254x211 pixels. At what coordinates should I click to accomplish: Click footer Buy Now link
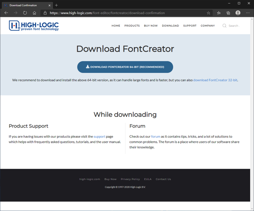(110, 179)
